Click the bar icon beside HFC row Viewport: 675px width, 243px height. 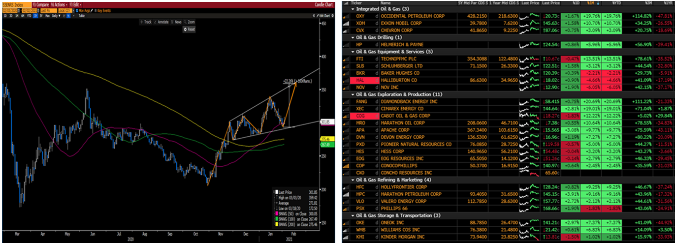coord(345,187)
